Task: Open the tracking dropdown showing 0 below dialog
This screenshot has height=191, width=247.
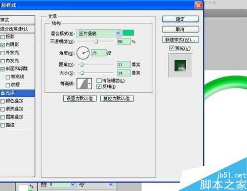Action: [73, 185]
